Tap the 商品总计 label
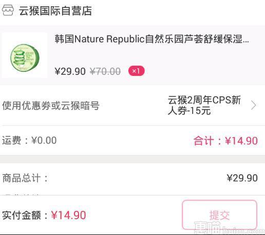 click(x=25, y=178)
